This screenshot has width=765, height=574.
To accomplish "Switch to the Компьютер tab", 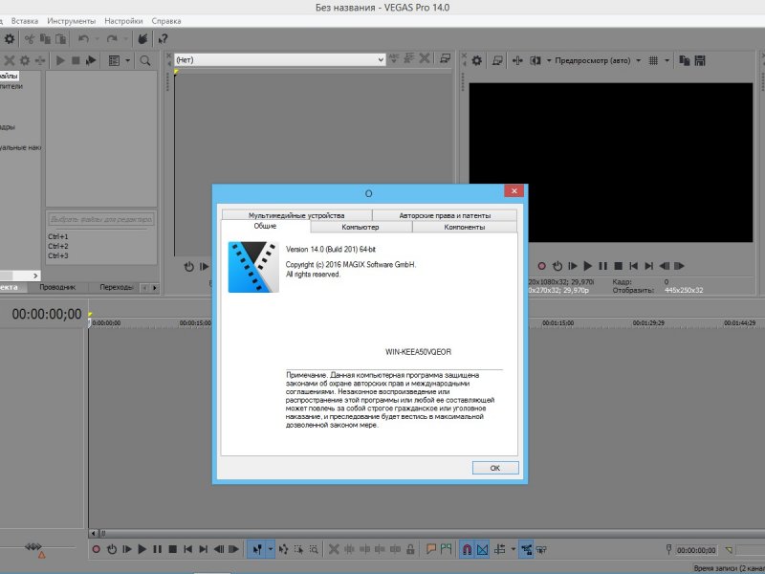I will coord(361,227).
